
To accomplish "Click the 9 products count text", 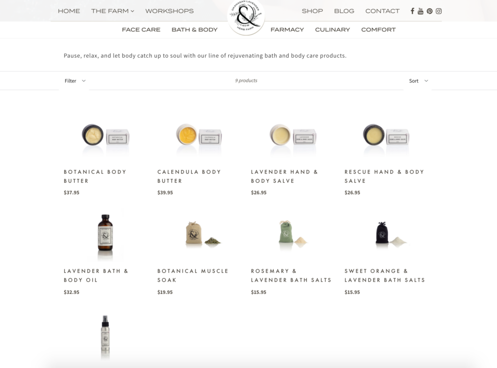I will (246, 80).
